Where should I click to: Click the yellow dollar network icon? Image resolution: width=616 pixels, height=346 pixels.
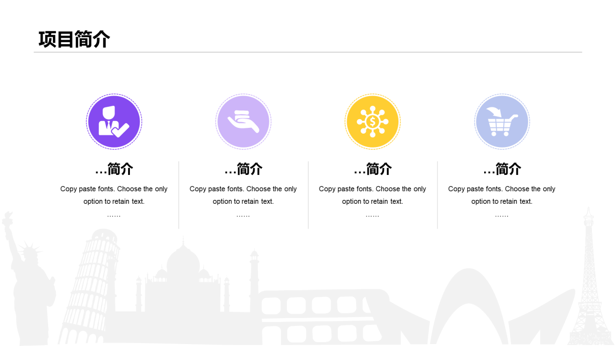pos(372,122)
